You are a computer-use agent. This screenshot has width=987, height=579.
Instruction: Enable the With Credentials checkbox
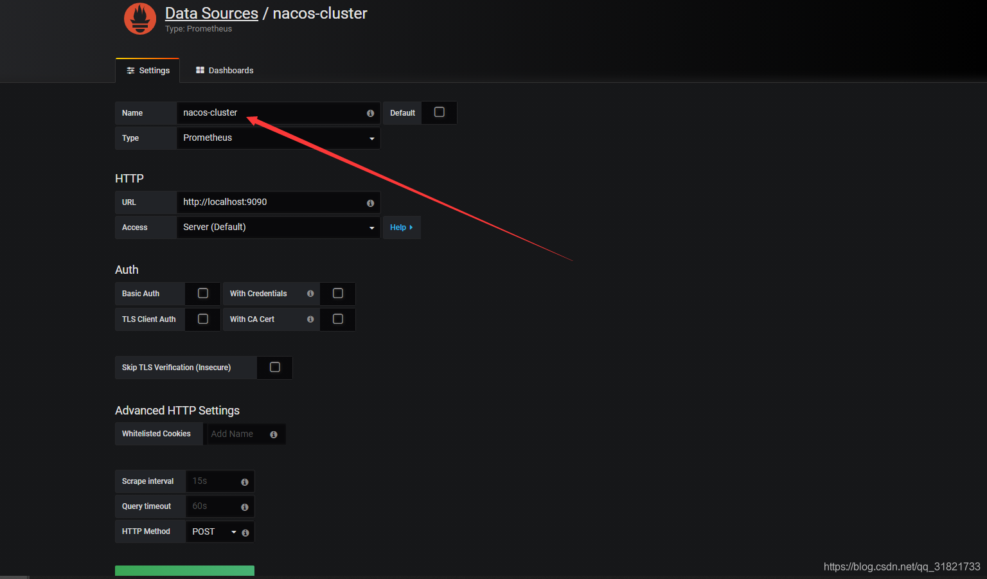[x=338, y=293]
